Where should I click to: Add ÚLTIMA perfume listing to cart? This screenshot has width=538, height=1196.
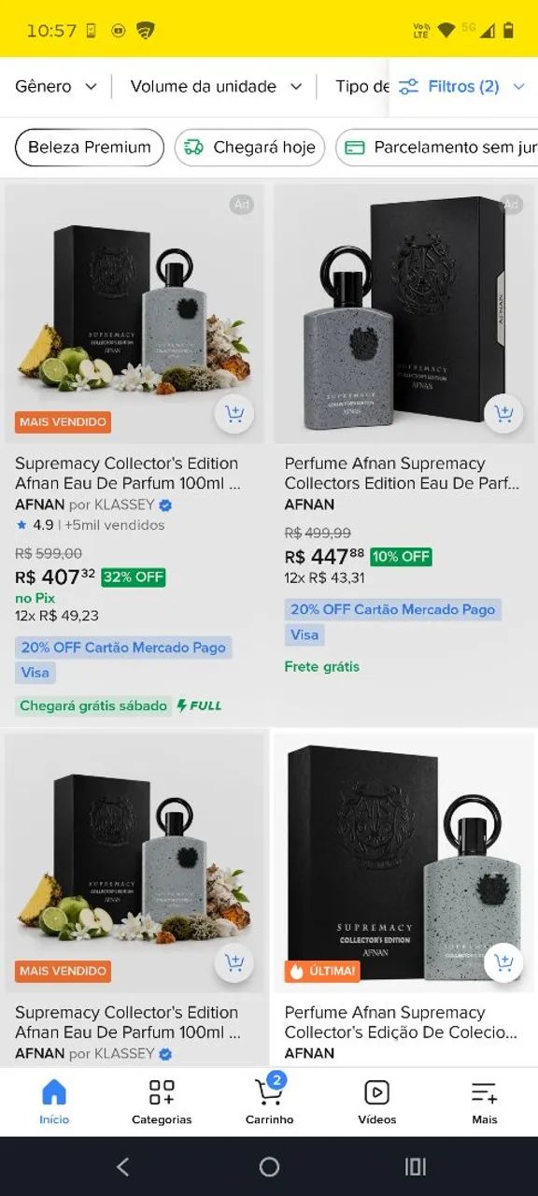[x=503, y=962]
